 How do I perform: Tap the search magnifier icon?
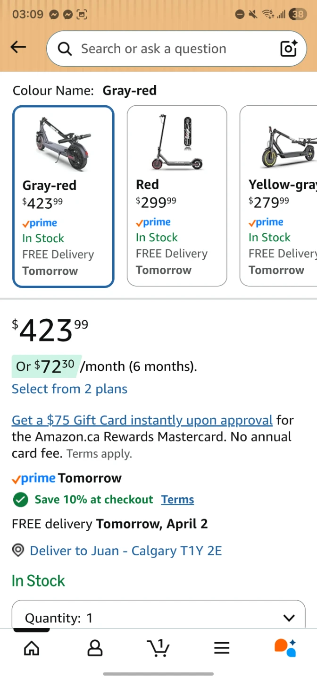point(65,49)
